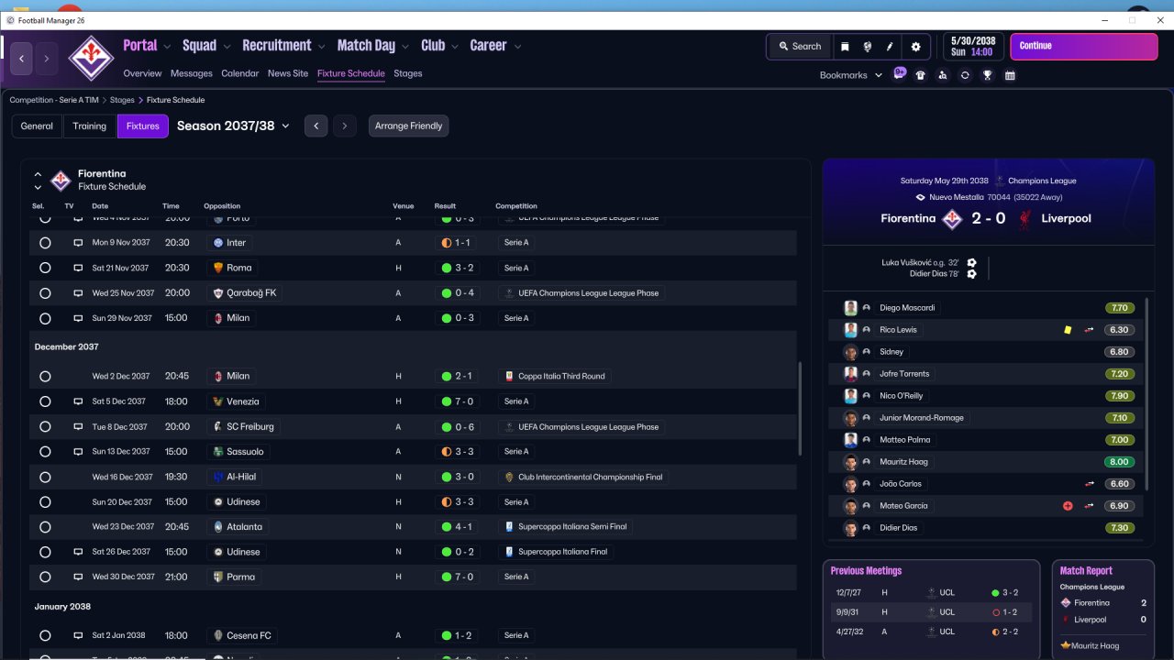
Task: Click the TV icon on the Venezia fixture row
Action: point(78,401)
